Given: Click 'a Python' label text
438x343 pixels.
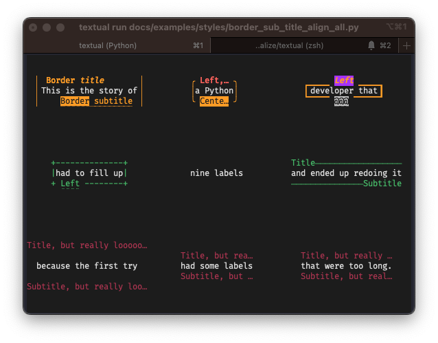Looking at the screenshot, I should click(x=214, y=91).
